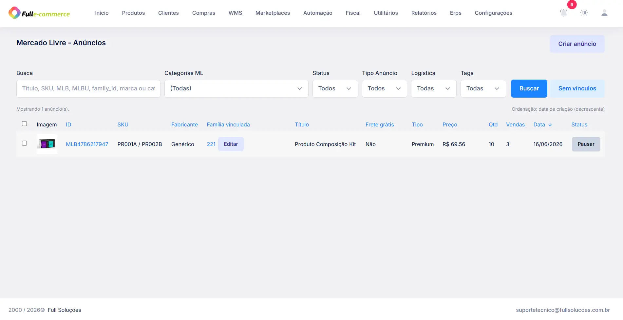Click the sort arrow next to Data
Screen dimensions: 623x320
click(x=550, y=124)
